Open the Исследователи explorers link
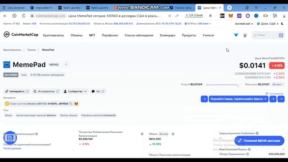This screenshot has width=288, height=162. tap(46, 91)
